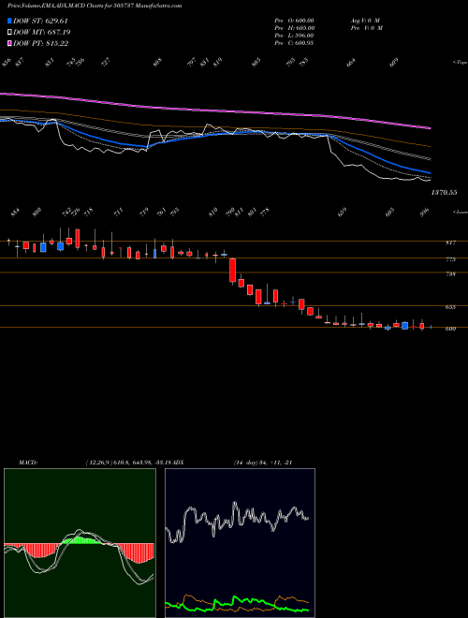Click the 609 price level label at right
This screenshot has height=618, width=468.
[x=450, y=329]
